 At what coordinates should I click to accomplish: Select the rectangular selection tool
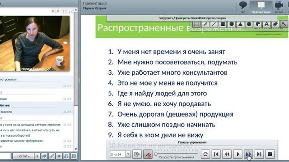[x=196, y=24]
